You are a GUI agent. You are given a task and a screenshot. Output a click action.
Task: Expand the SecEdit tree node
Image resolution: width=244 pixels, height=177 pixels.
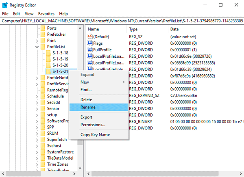[x=37, y=103]
